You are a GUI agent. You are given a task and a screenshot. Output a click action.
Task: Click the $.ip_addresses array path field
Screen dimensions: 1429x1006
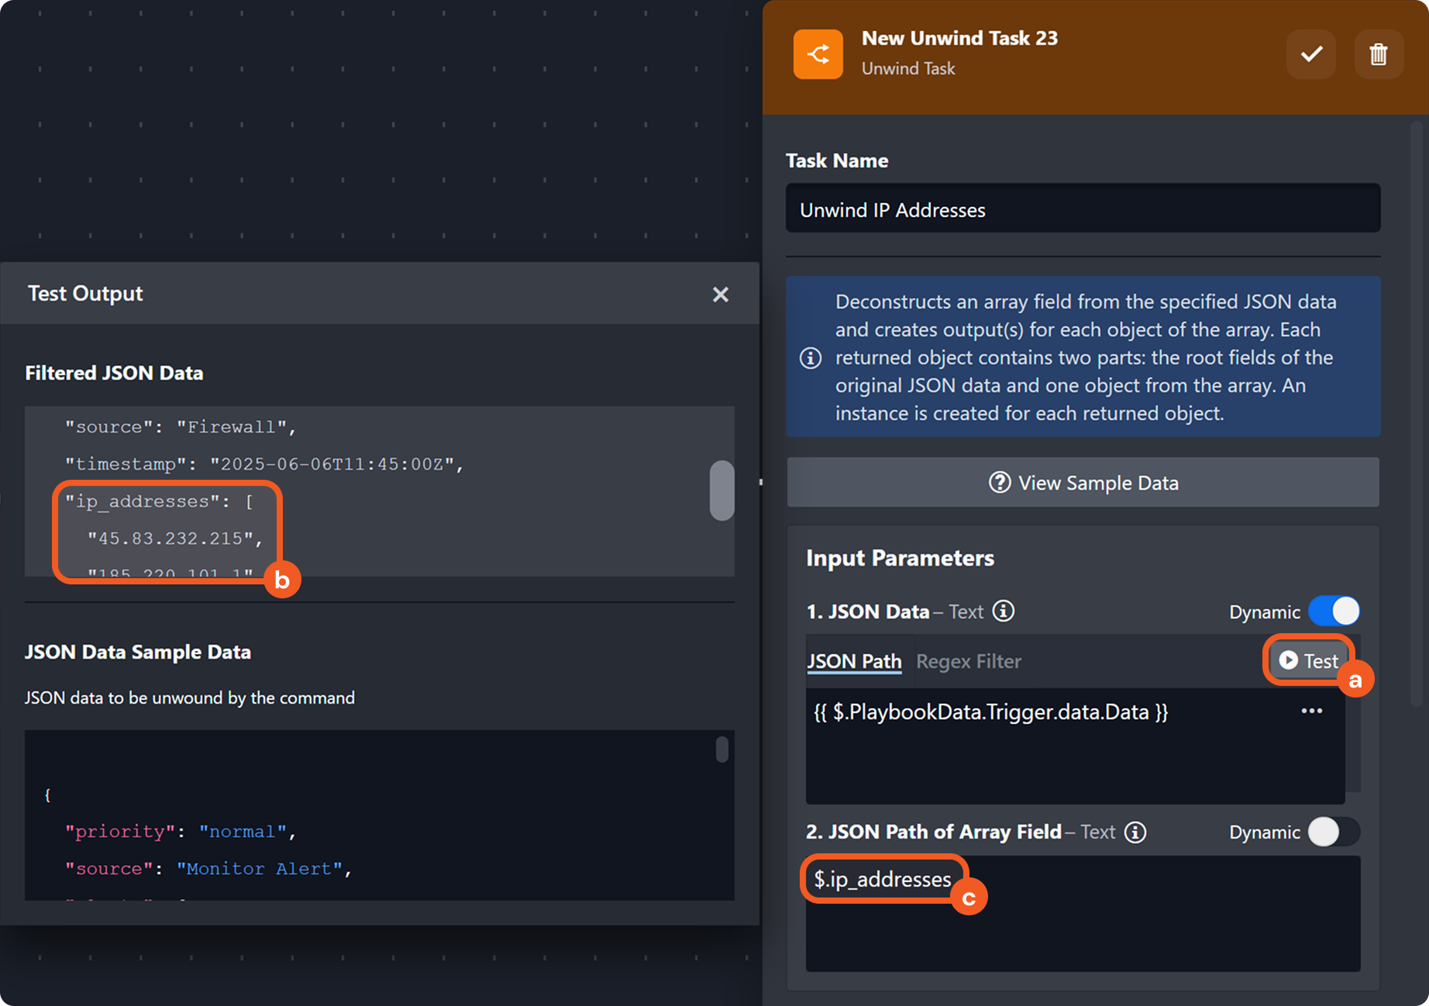[x=883, y=880]
